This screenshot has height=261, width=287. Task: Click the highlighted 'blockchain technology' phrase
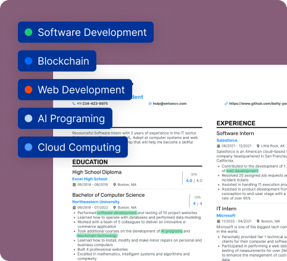pos(97,236)
